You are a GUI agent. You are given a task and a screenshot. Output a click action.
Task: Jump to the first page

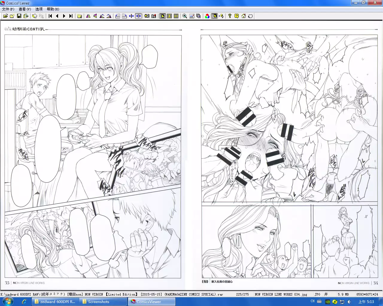[50, 16]
